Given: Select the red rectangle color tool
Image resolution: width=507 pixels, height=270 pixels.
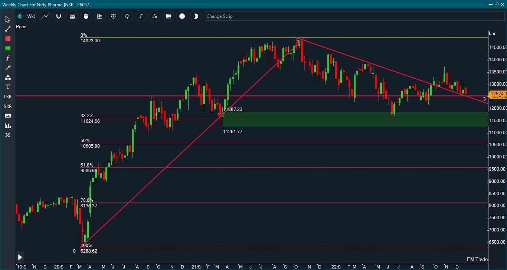Looking at the screenshot, I should (7, 39).
